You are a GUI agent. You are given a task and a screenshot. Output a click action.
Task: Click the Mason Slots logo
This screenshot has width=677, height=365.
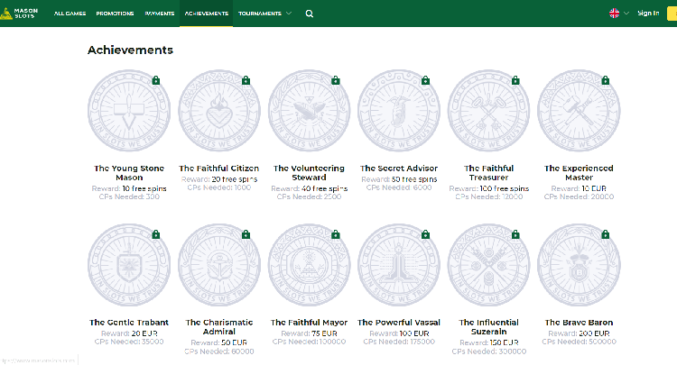(20, 14)
